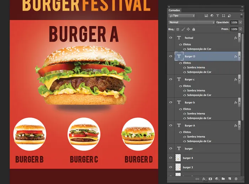Filter layers by type layer icon
The image size is (249, 184).
(x=218, y=16)
